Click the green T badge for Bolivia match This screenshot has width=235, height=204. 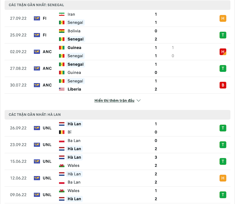coord(223,35)
